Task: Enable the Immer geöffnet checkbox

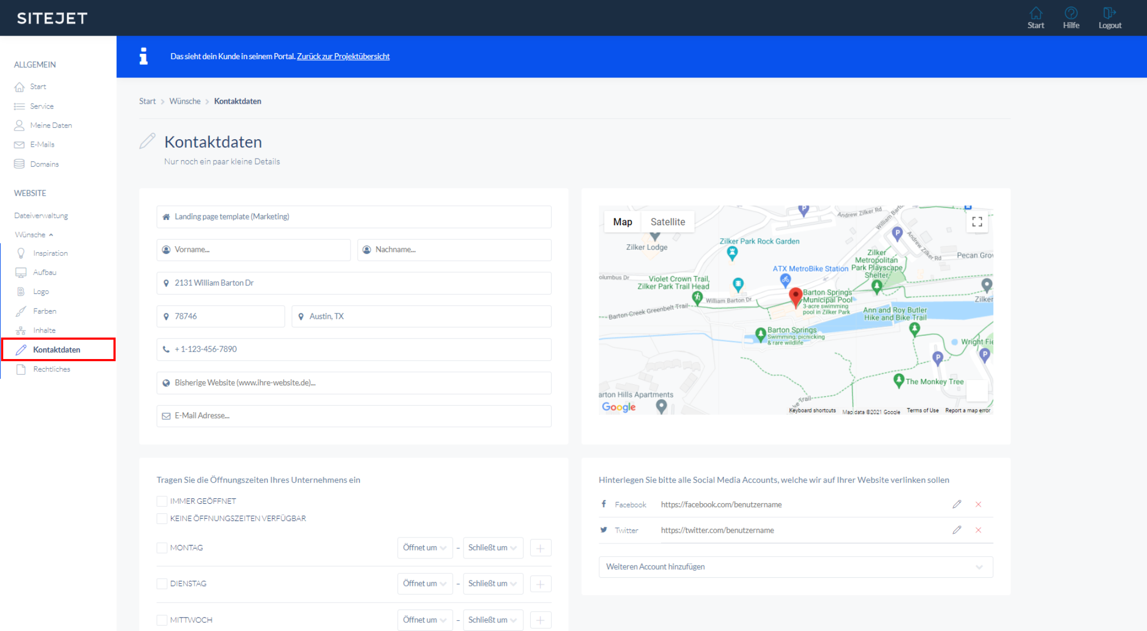Action: (162, 501)
